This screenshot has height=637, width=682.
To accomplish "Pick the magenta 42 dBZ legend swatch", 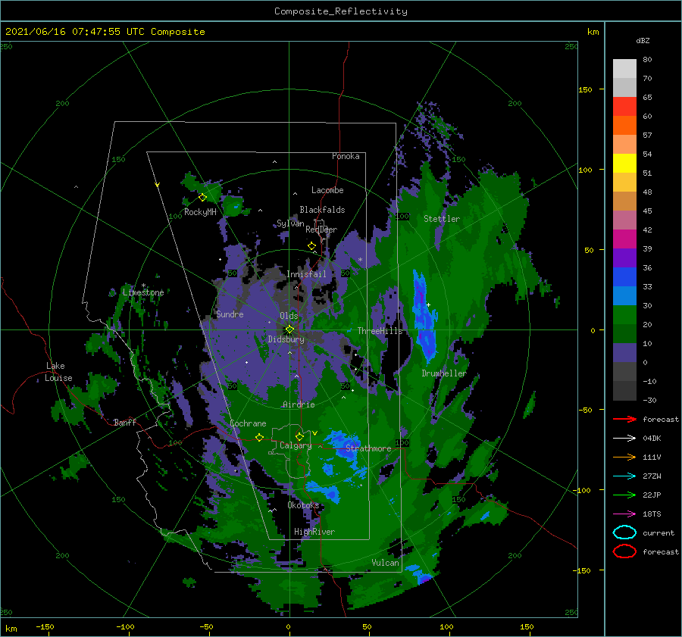I will (x=624, y=239).
